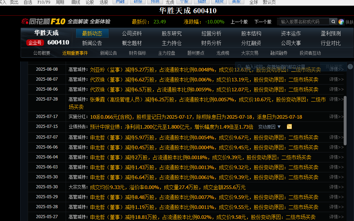Click the 默认页 item in the top toolbar
354x221 pixels.
tap(269, 2)
